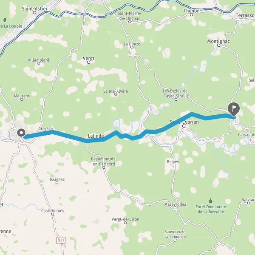Click the Mazeyrolles village label
The image size is (255, 255).
click(175, 204)
